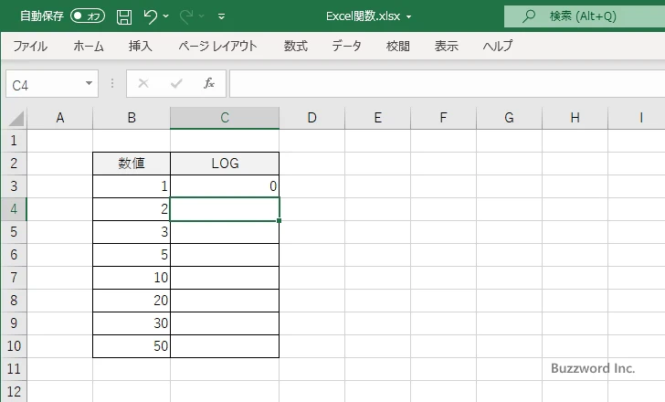Select column G header
This screenshot has width=665, height=402.
[x=509, y=118]
